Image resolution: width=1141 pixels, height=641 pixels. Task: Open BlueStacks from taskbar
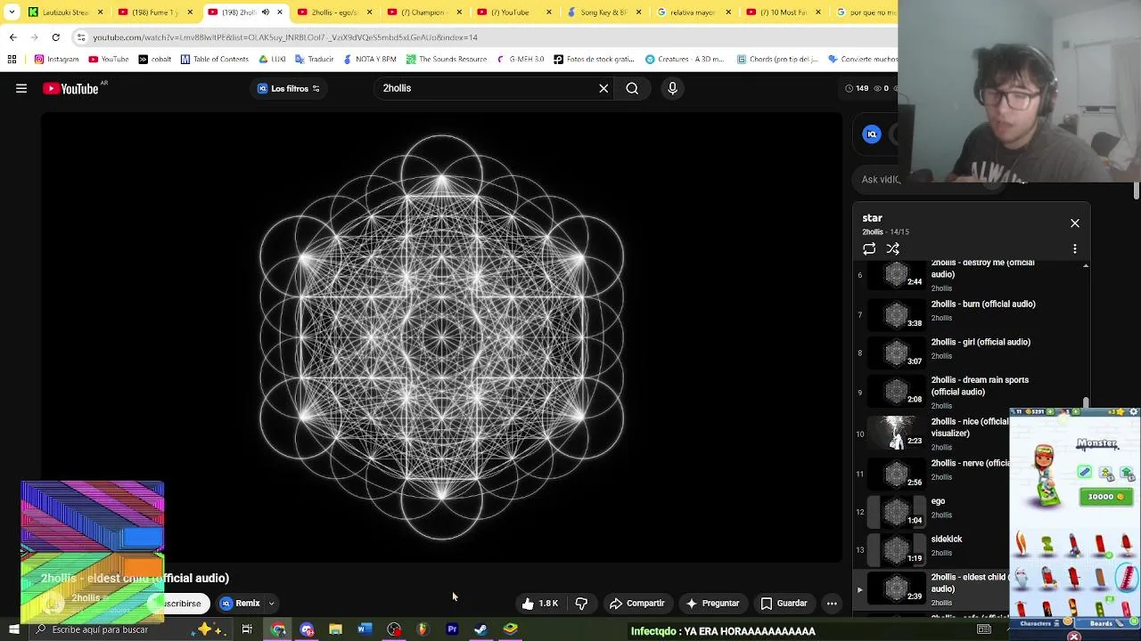[x=510, y=630]
